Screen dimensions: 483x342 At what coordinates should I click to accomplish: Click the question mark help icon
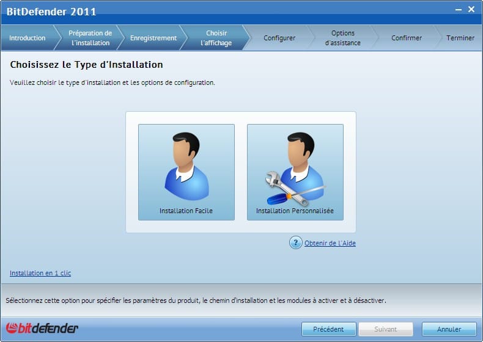click(x=295, y=242)
